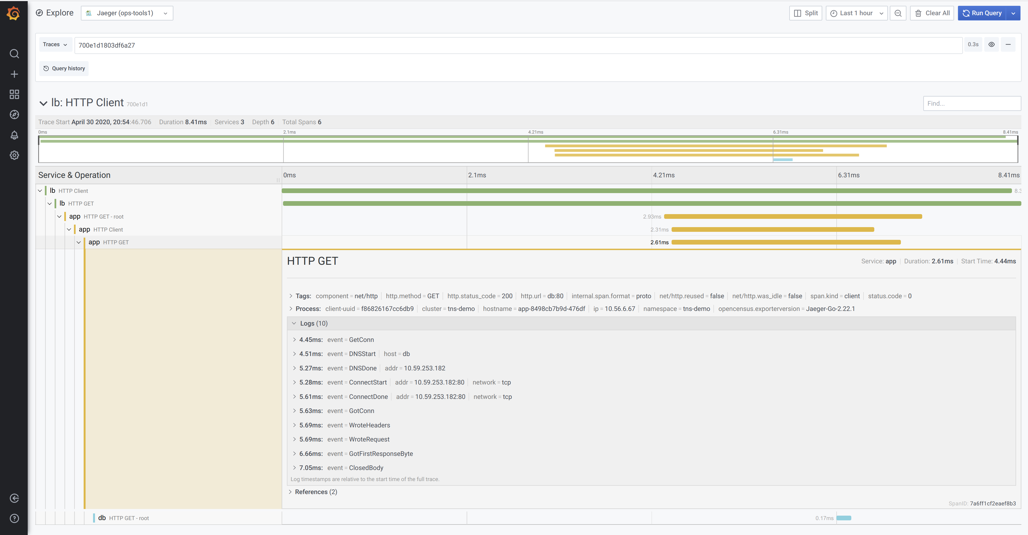Click the Grafana logo icon
Image resolution: width=1028 pixels, height=535 pixels.
[14, 14]
